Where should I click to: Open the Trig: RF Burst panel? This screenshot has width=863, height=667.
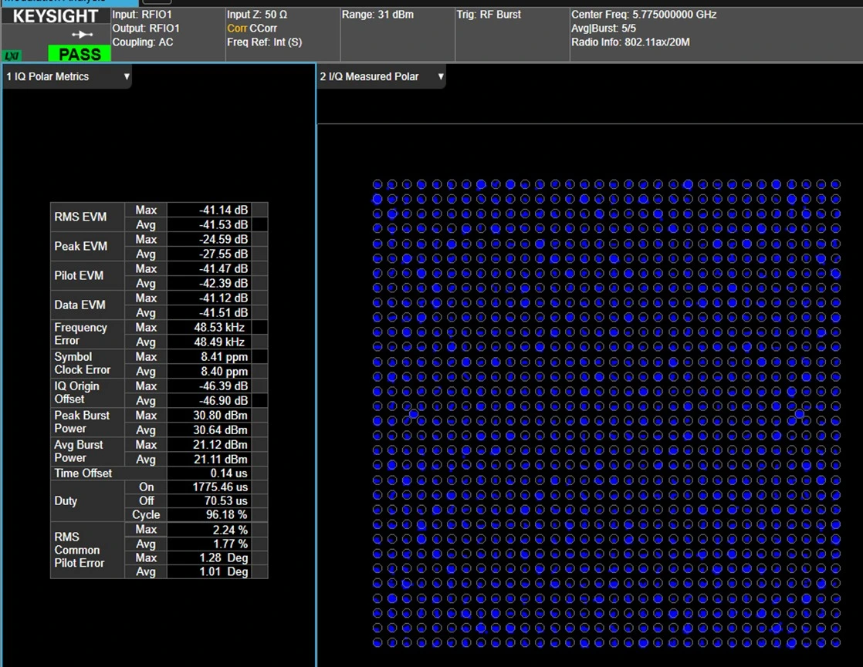point(489,15)
